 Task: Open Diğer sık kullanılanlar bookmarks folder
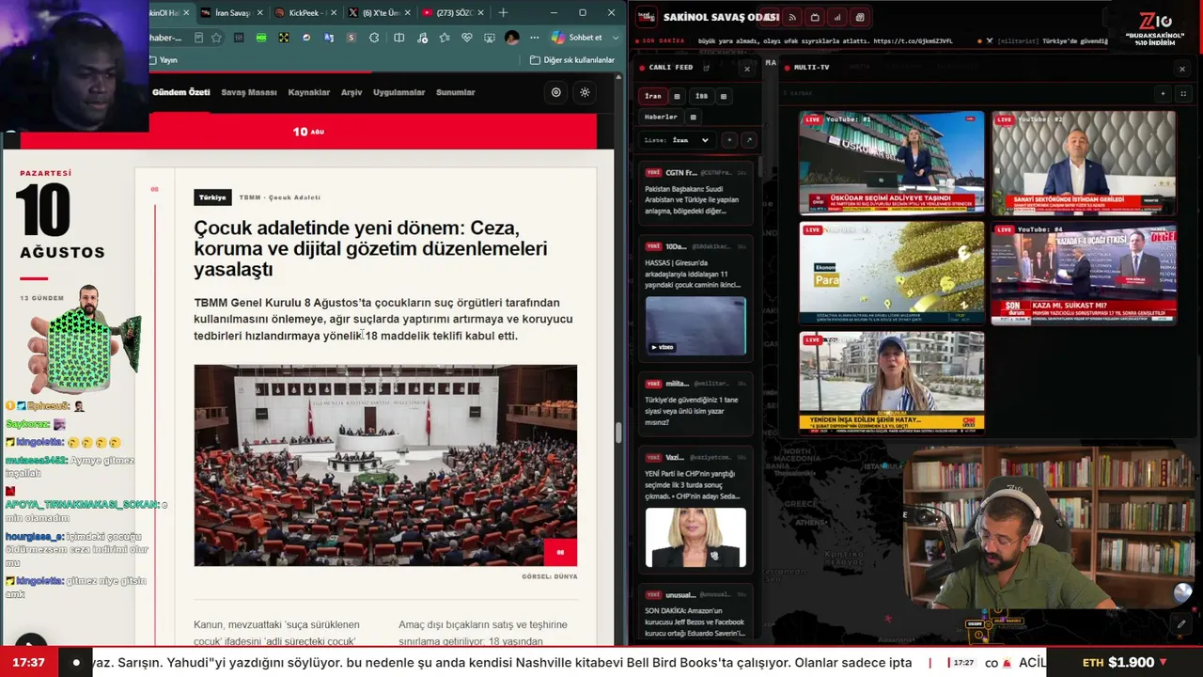[x=572, y=60]
